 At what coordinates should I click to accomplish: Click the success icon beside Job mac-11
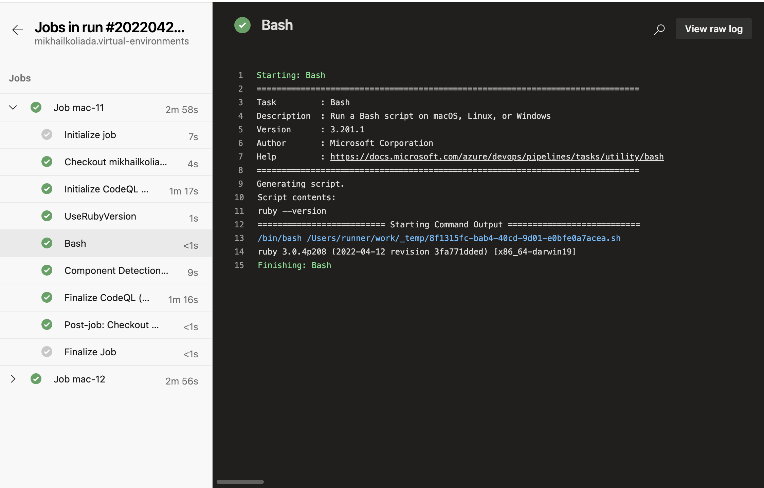click(x=36, y=107)
